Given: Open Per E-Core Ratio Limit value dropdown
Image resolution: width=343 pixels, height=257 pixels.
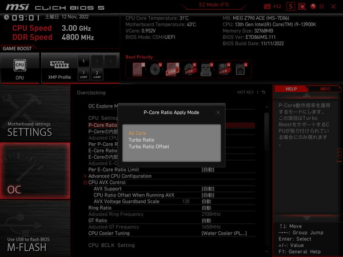Looking at the screenshot, I should pyautogui.click(x=208, y=170).
